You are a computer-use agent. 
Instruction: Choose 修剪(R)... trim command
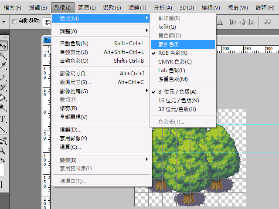pos(101,108)
